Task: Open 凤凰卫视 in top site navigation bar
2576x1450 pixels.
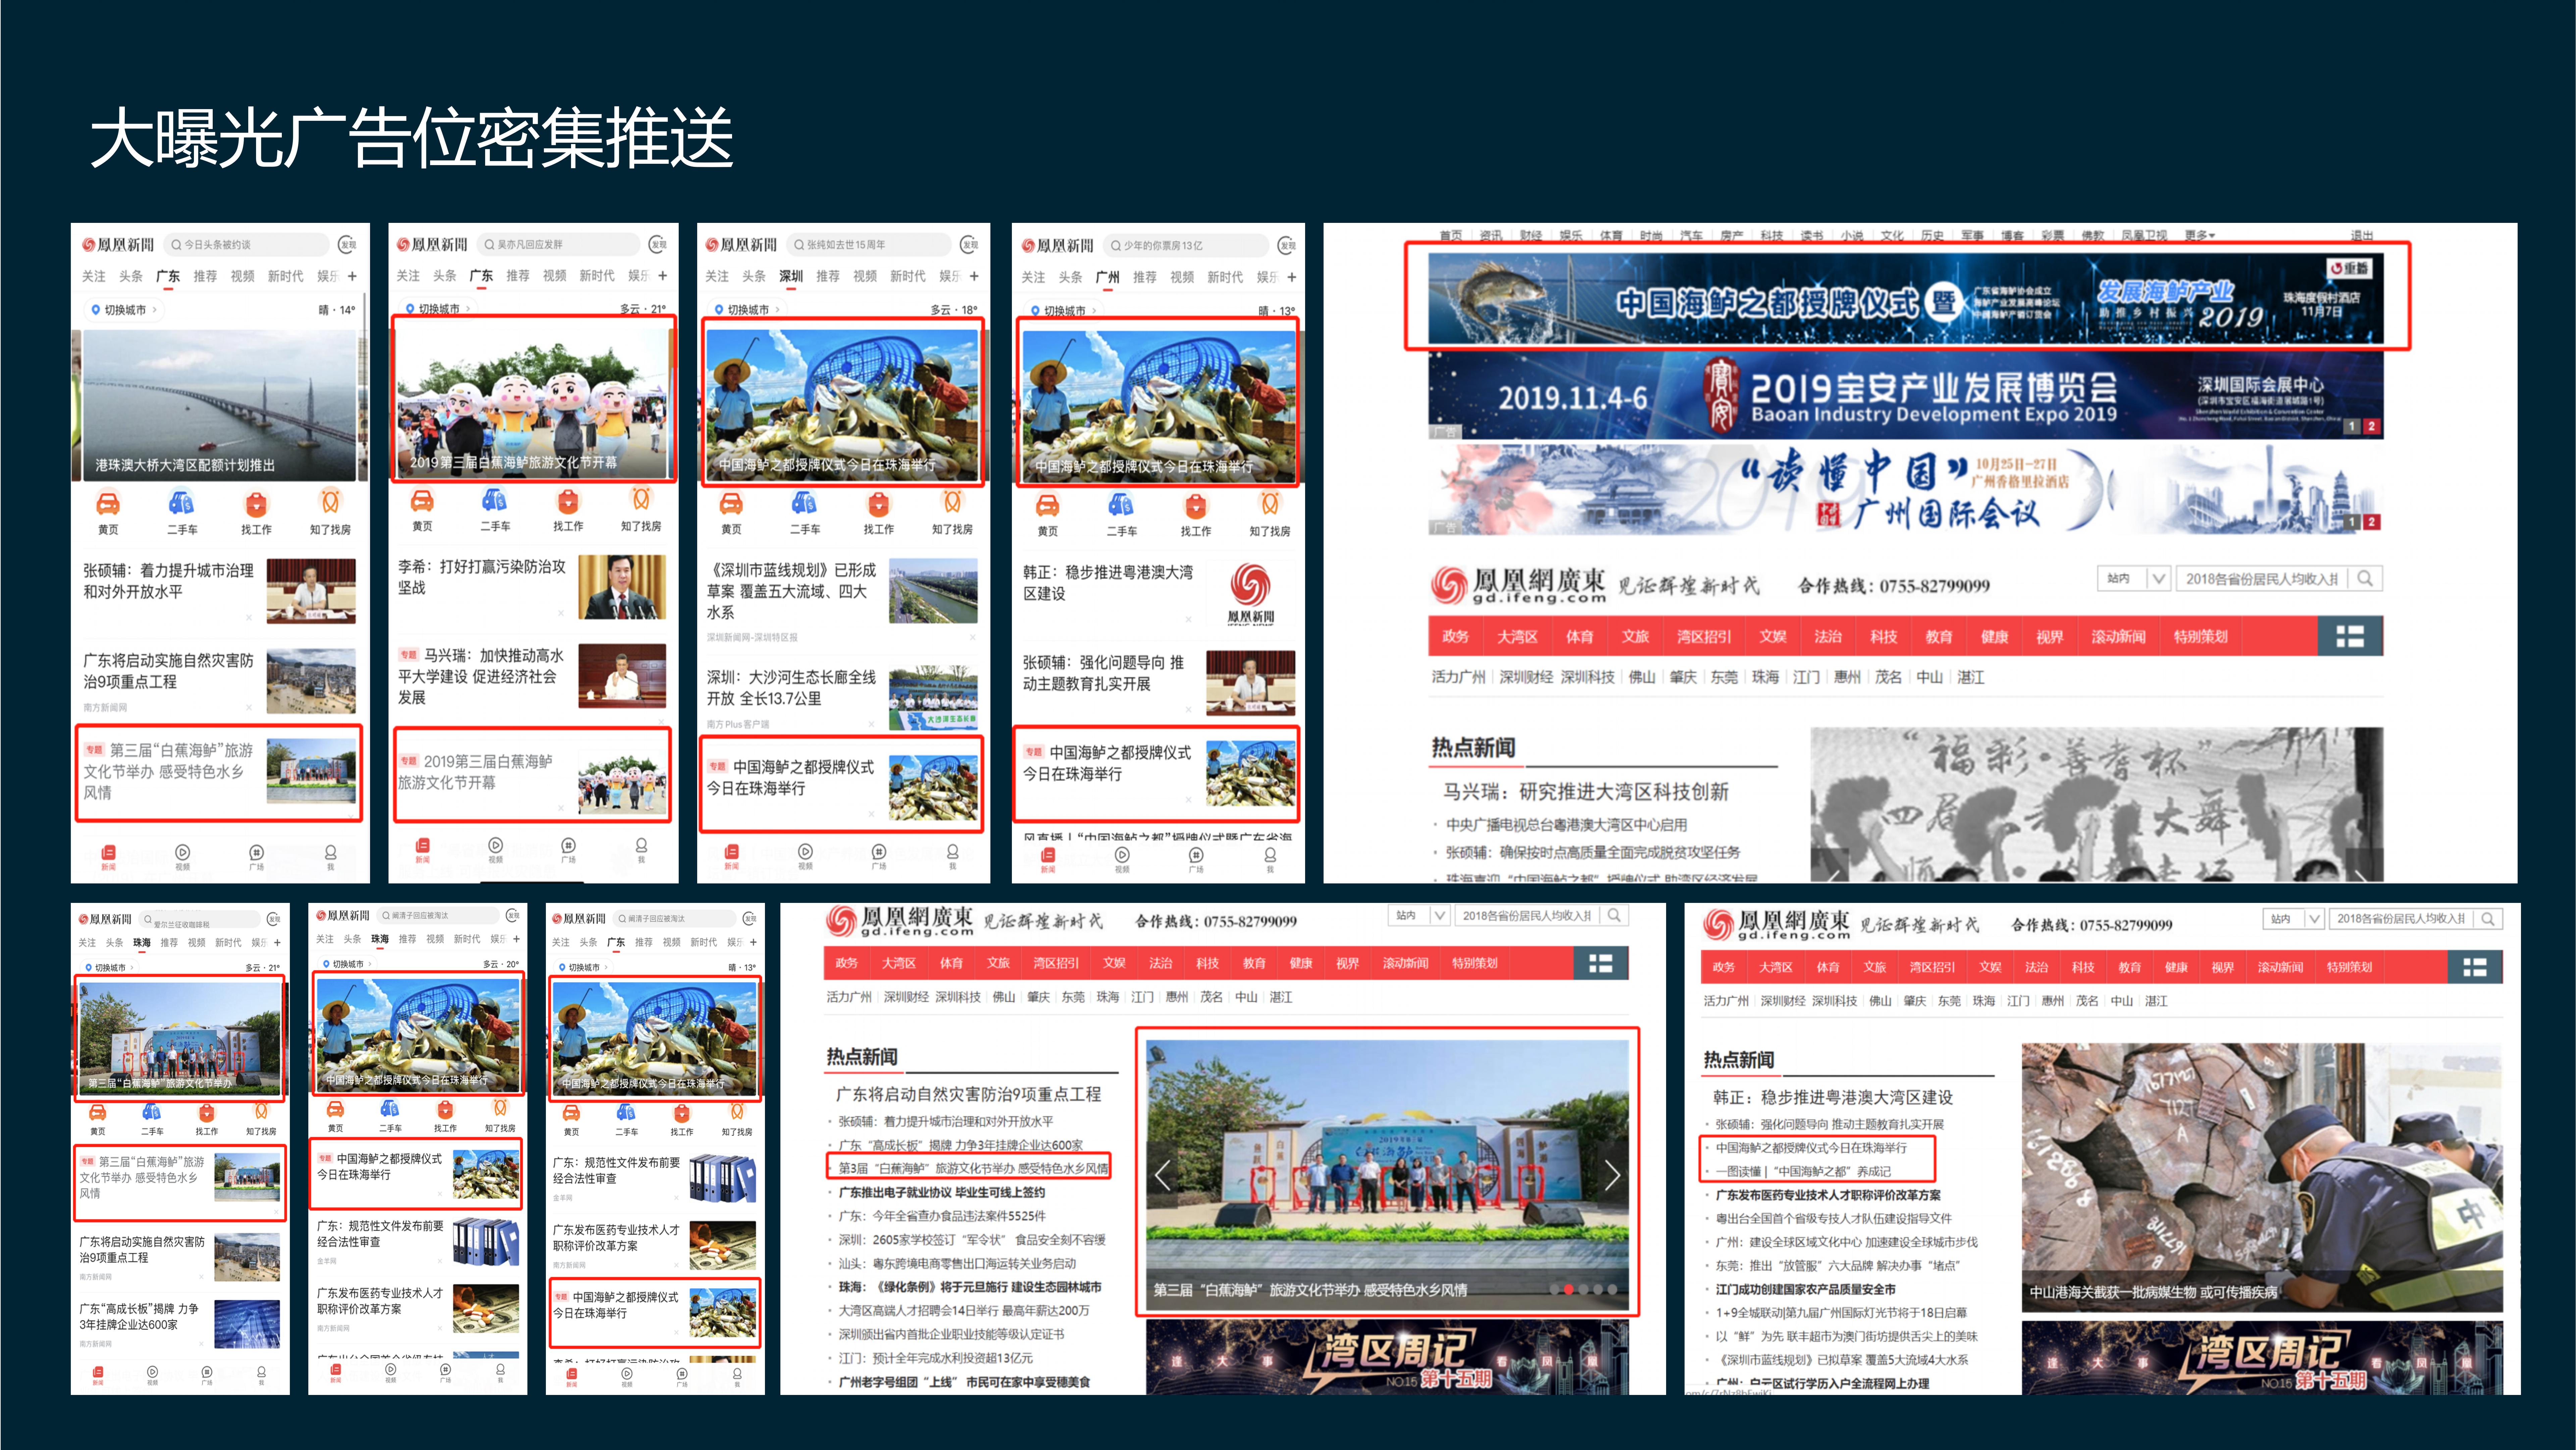Action: click(x=2144, y=235)
